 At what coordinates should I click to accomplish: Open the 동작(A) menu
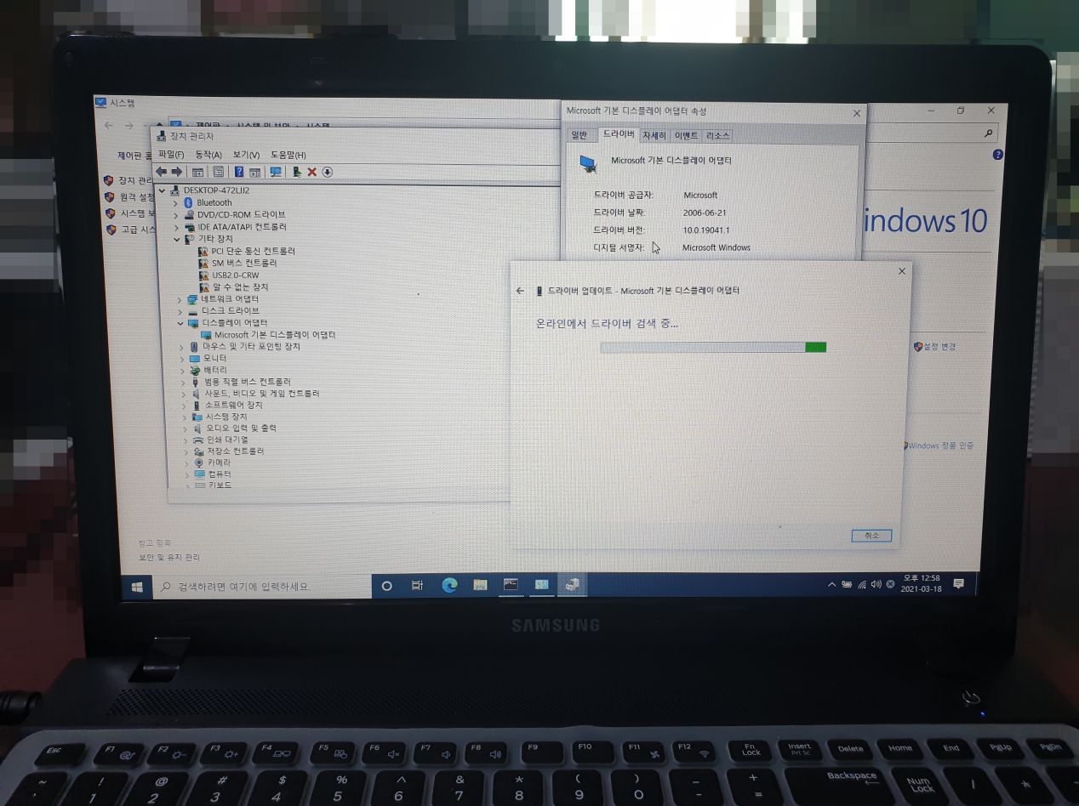pyautogui.click(x=208, y=155)
